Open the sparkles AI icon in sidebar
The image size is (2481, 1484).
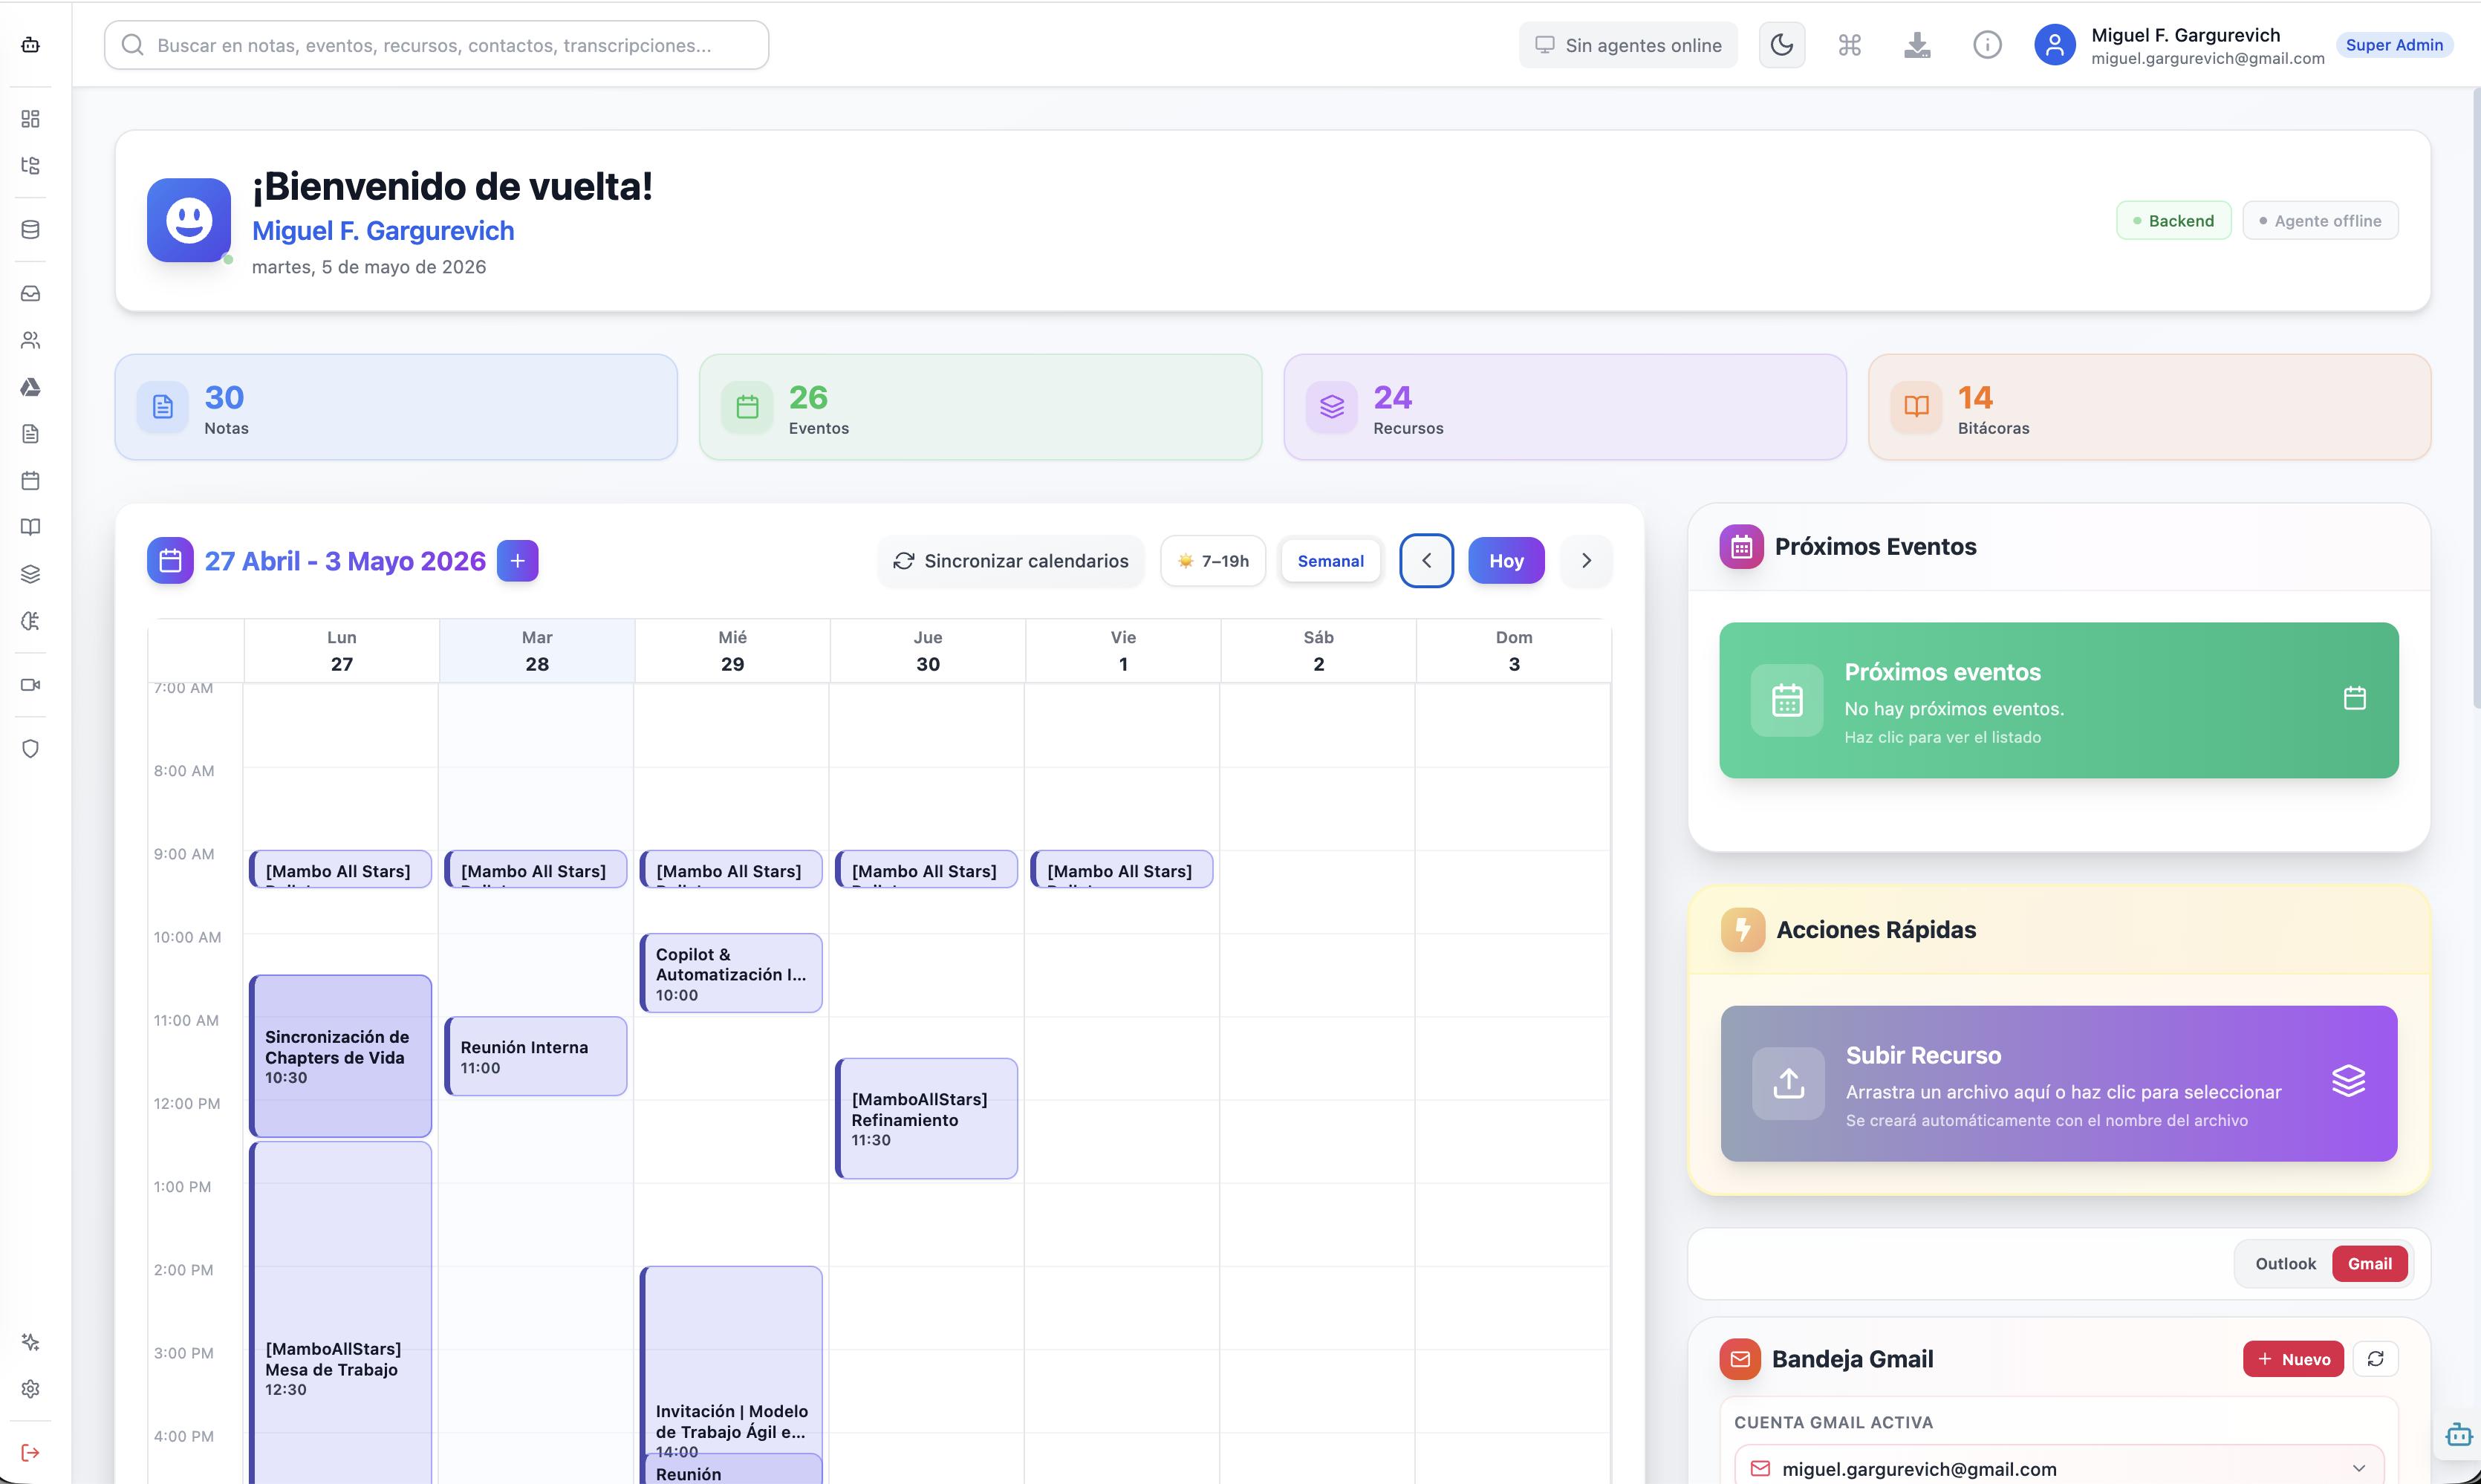coord(30,1342)
